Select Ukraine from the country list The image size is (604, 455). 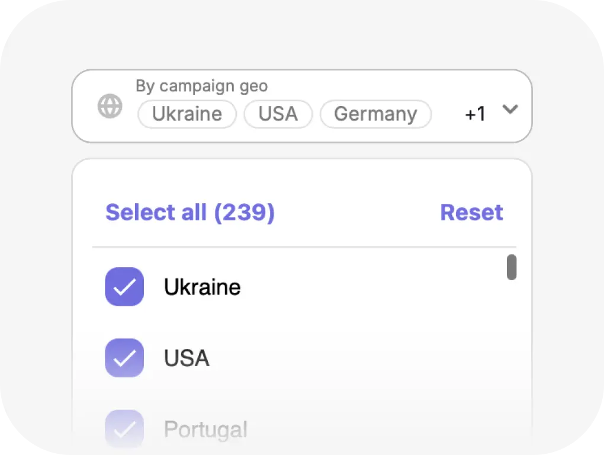[201, 287]
